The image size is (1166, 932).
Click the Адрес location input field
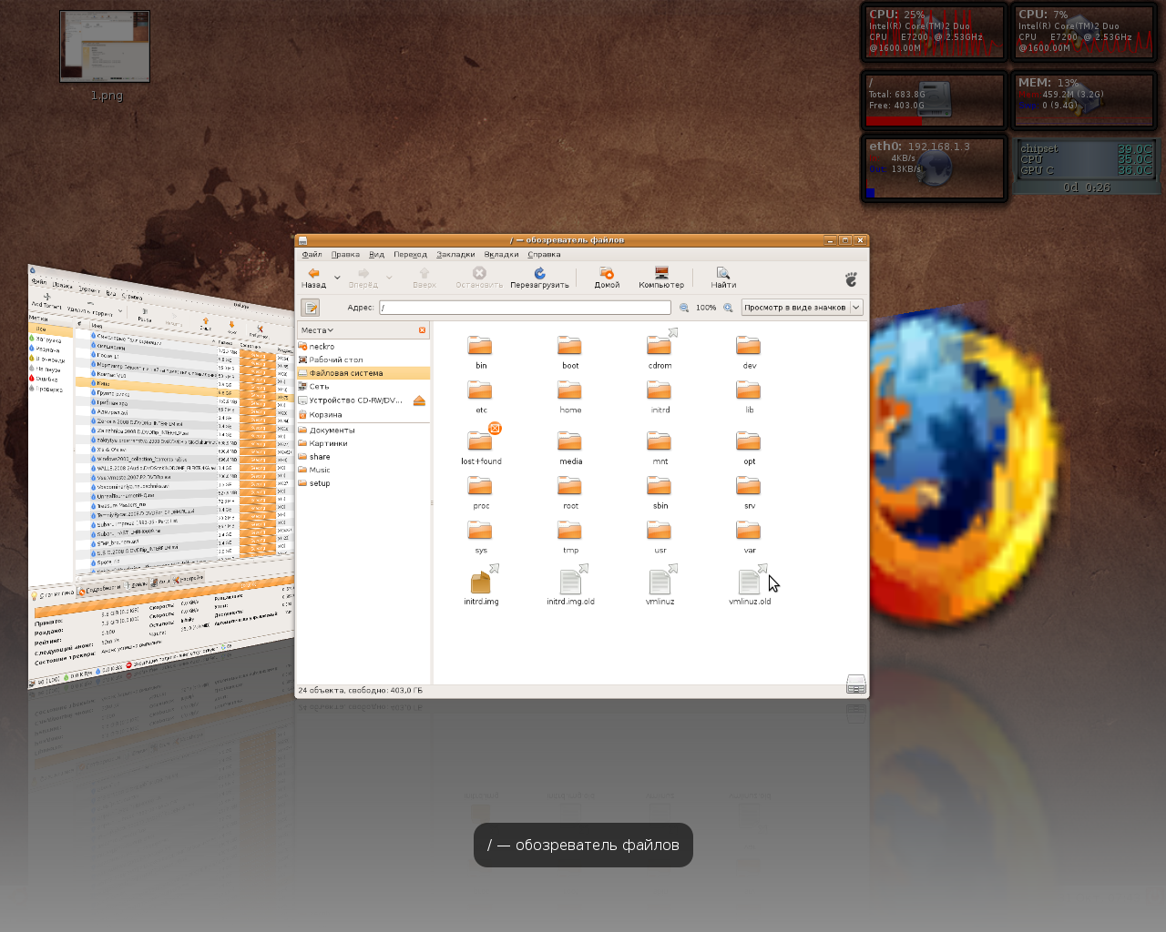tap(525, 308)
